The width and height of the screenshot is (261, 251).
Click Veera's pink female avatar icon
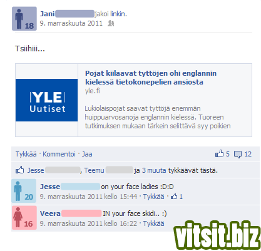click(x=24, y=218)
